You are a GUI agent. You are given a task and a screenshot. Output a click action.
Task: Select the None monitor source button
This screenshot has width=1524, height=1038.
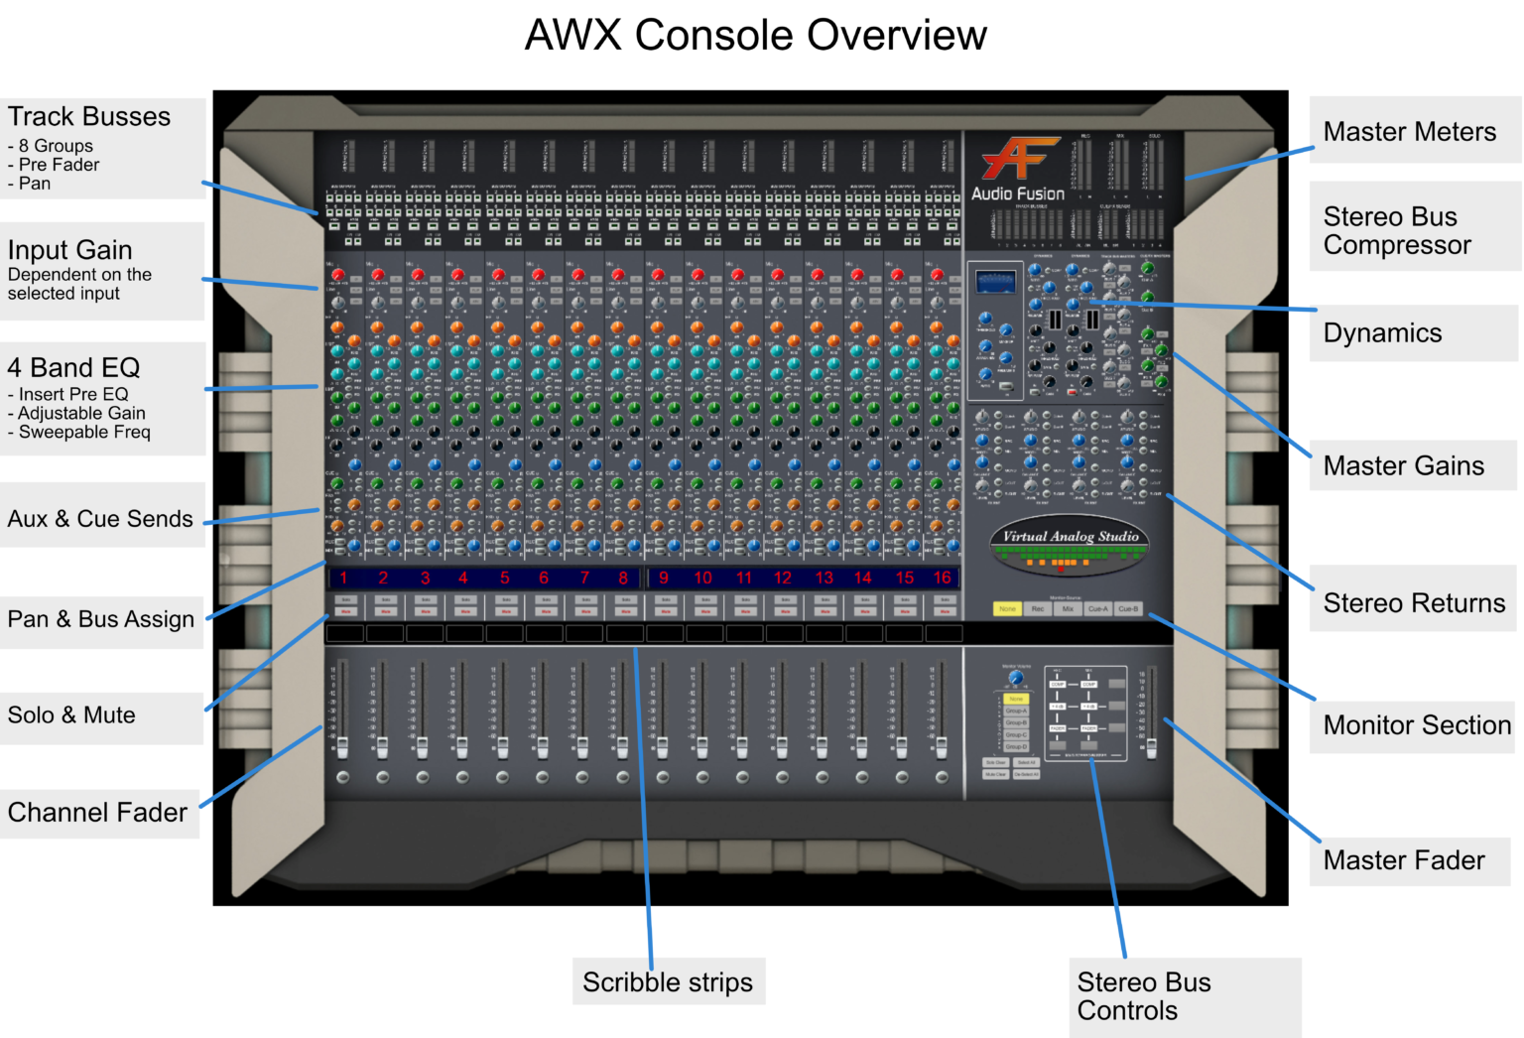pyautogui.click(x=1007, y=608)
